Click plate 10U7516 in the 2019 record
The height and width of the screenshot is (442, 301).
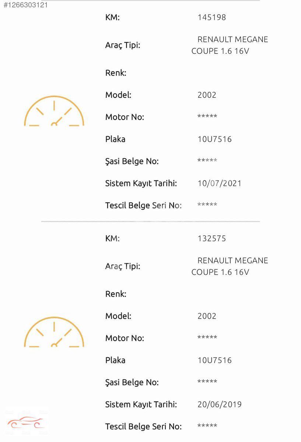(215, 360)
